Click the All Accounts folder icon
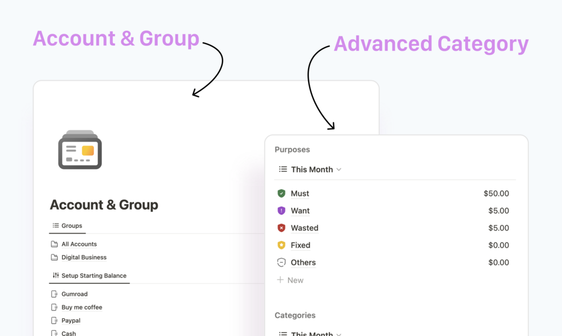The height and width of the screenshot is (336, 562). click(54, 244)
